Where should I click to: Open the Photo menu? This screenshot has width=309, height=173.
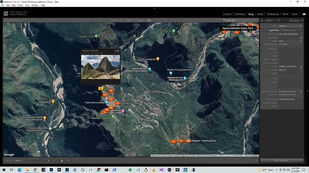[x=20, y=5]
